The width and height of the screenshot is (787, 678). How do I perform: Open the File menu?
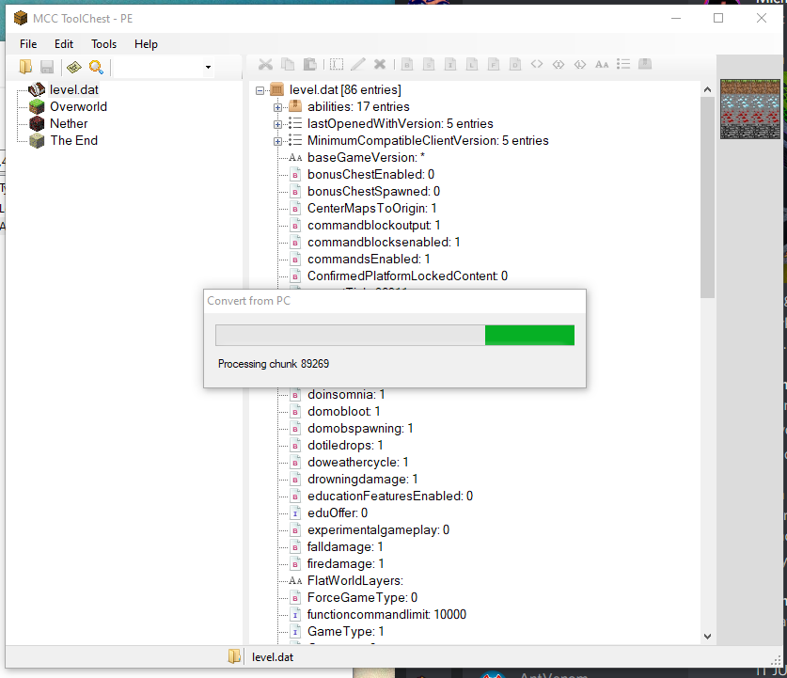[28, 44]
